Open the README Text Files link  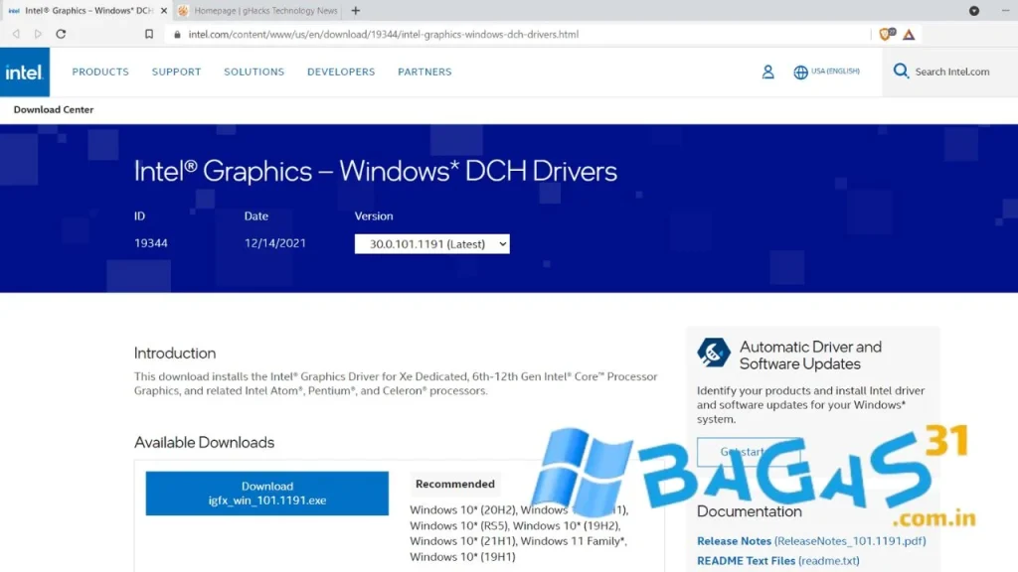coord(777,561)
